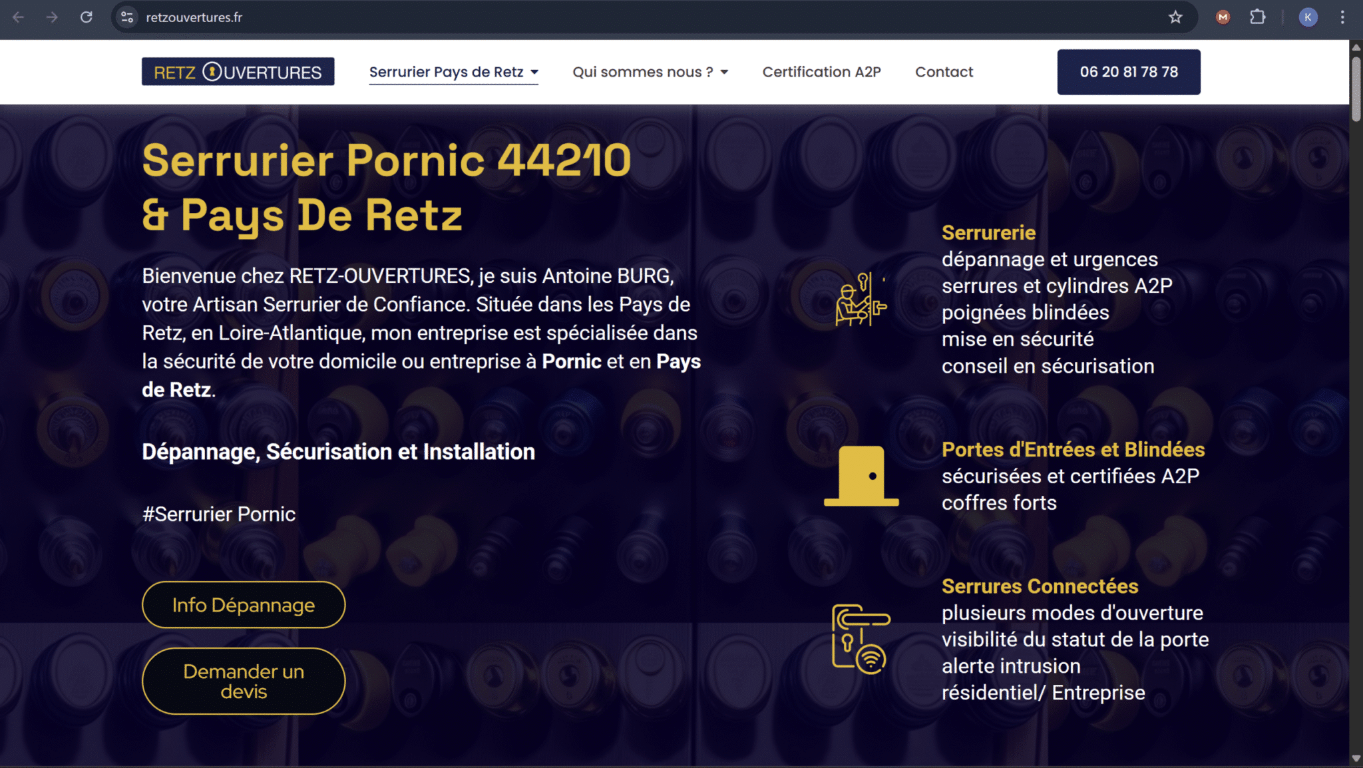Screen dimensions: 1363x768
Task: Click the #Serrurier Pornic hashtag text
Action: 218,514
